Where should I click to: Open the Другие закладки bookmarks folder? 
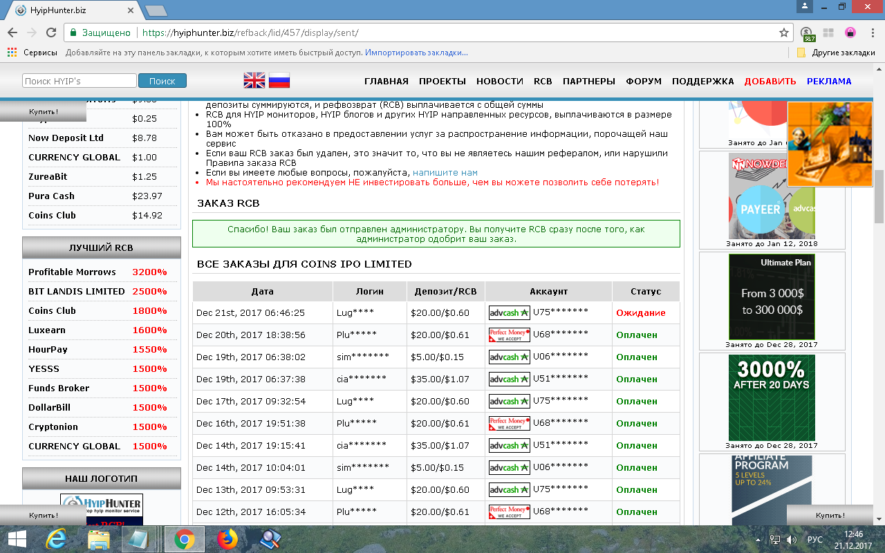point(837,53)
